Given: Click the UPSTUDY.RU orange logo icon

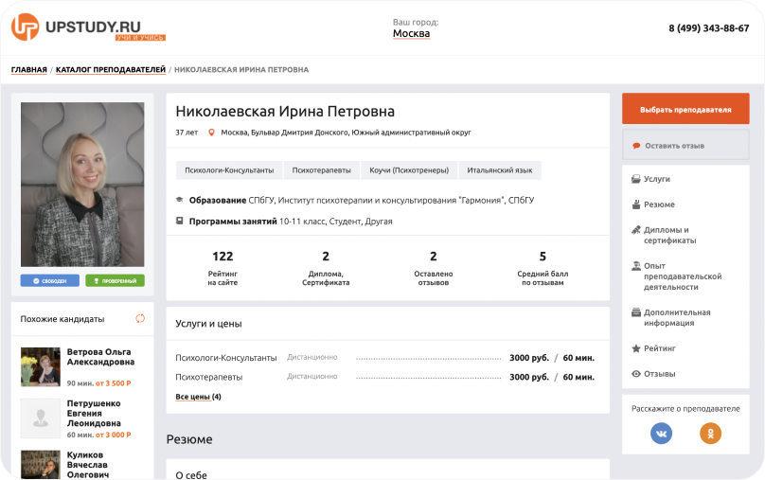Looking at the screenshot, I should (25, 27).
